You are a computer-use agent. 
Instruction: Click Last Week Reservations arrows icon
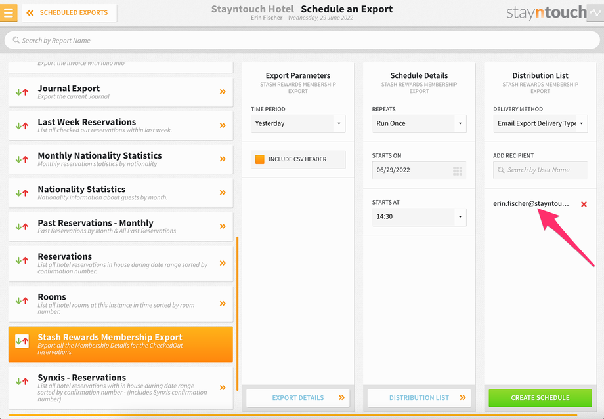click(22, 125)
